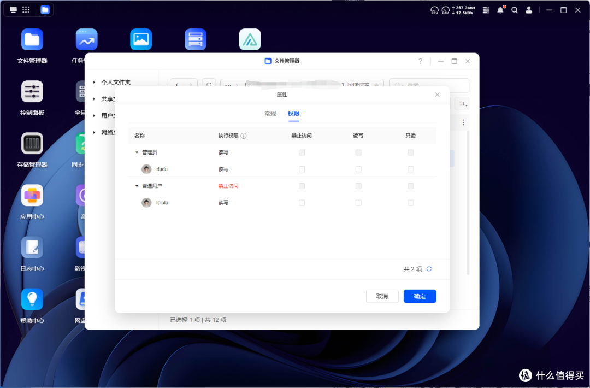Open the 应用中心 desktop icon

tap(32, 195)
